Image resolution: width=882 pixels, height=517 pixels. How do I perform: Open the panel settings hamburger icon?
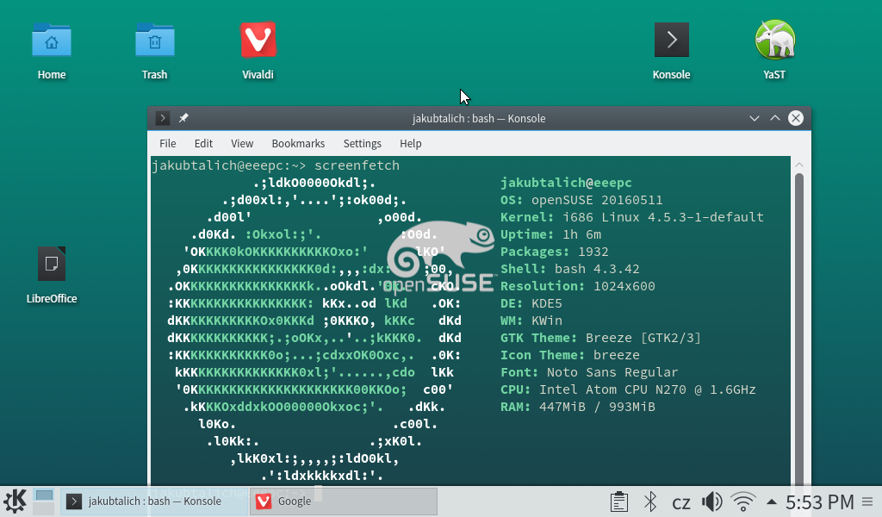click(x=868, y=501)
